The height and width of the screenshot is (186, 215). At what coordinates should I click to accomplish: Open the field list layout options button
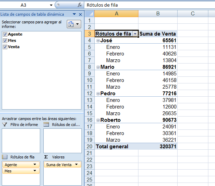point(74,24)
